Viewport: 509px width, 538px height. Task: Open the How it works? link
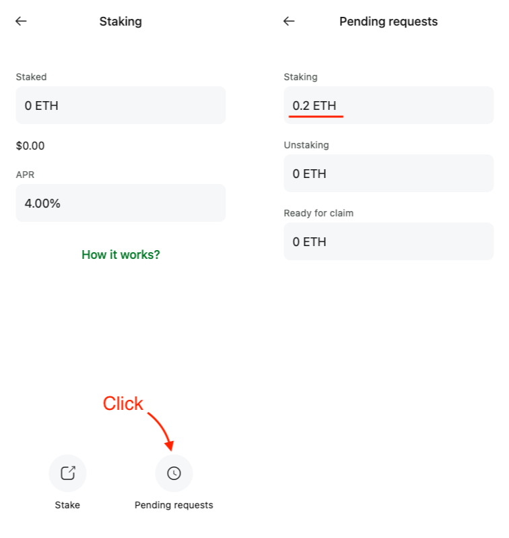click(121, 255)
